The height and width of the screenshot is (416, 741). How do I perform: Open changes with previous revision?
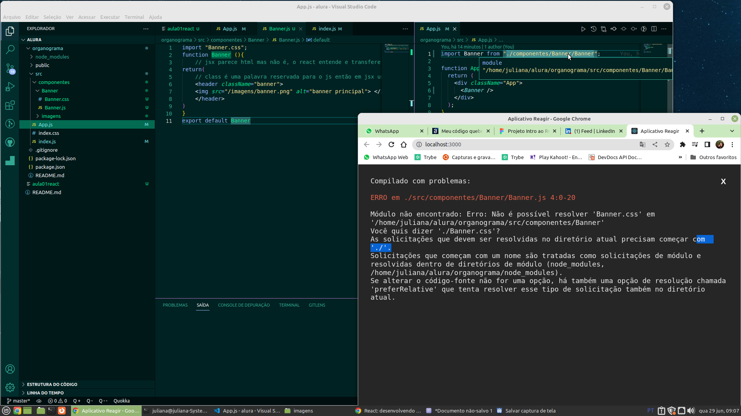[613, 29]
